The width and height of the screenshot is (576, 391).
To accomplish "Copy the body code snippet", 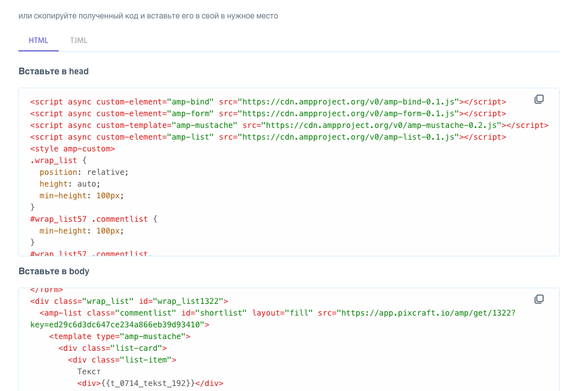I will click(539, 299).
